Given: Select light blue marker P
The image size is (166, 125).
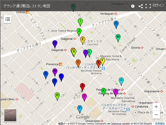Looking at the screenshot, I should [80, 109].
